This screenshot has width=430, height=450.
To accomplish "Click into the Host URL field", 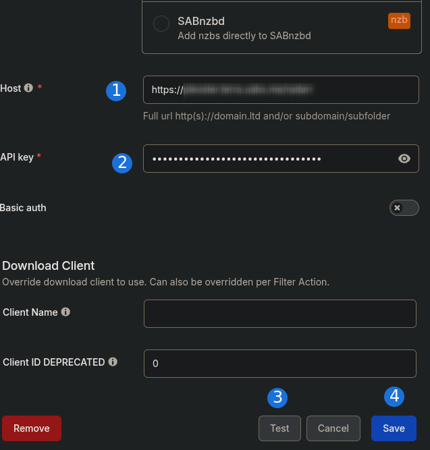I will pyautogui.click(x=281, y=90).
